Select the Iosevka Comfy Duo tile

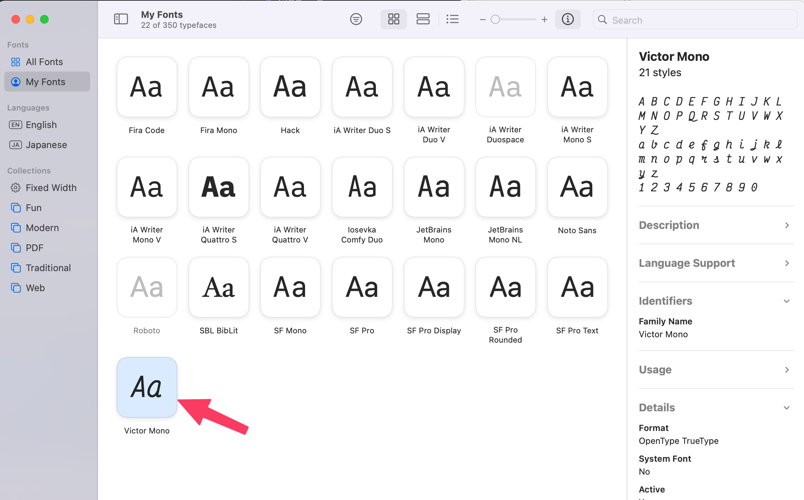coord(362,187)
